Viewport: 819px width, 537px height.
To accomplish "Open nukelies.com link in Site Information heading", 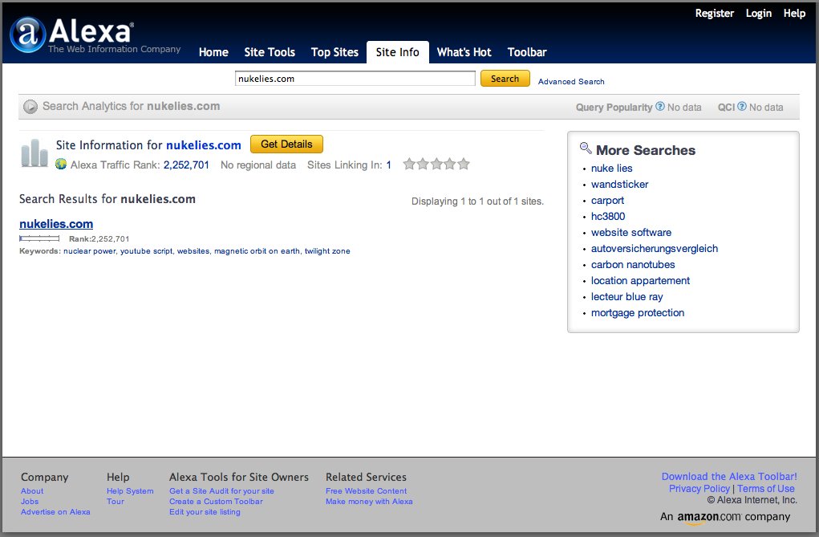I will coord(204,145).
